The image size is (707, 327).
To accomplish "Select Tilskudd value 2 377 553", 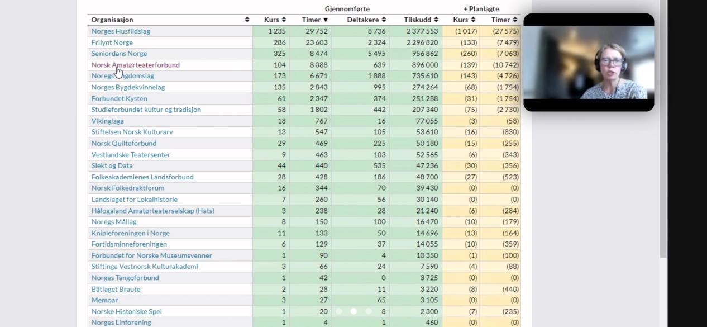I will point(422,31).
